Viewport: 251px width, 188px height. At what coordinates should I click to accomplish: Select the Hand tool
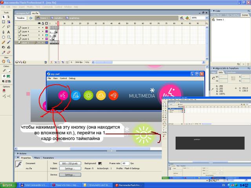[4, 61]
